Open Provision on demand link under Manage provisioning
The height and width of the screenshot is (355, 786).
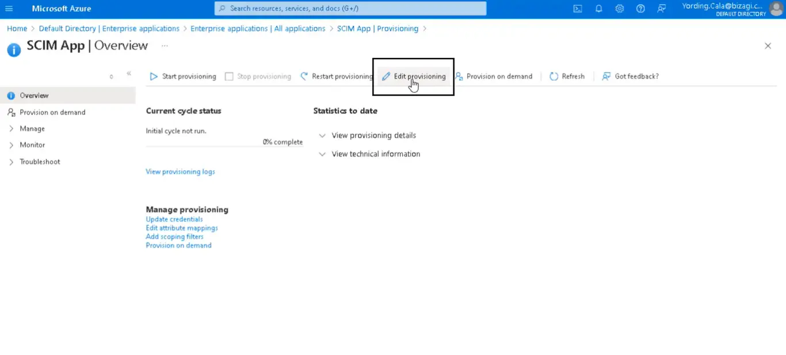(x=178, y=245)
